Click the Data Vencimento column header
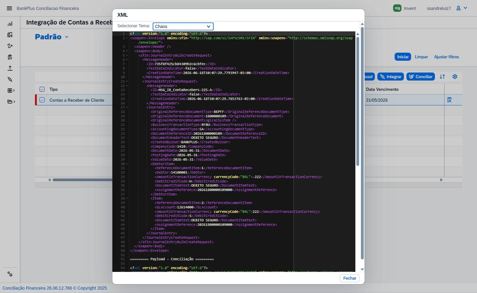 coord(404,89)
